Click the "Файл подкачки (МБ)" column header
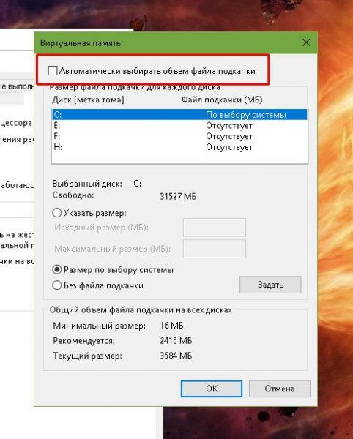 point(222,100)
